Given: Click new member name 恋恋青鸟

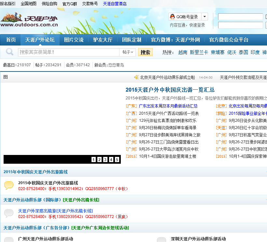Looking at the screenshot, I should coord(116,65).
